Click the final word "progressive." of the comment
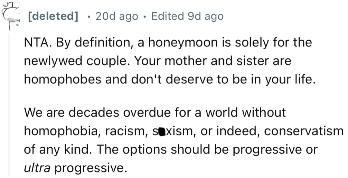The width and height of the screenshot is (348, 178). pyautogui.click(x=89, y=168)
